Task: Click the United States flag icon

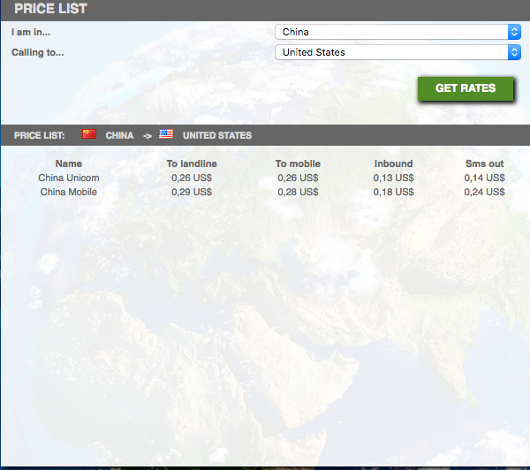Action: click(166, 134)
